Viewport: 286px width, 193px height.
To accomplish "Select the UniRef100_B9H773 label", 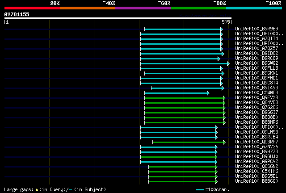I will [x=257, y=152].
